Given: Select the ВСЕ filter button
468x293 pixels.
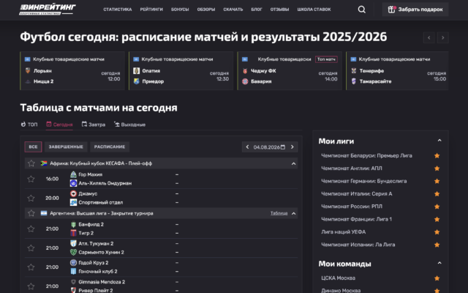Looking at the screenshot, I should tap(33, 146).
